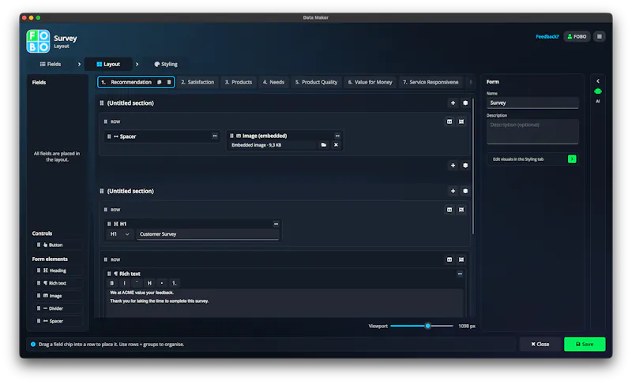
Task: Click Italic in Rich text toolbar
Action: [124, 283]
